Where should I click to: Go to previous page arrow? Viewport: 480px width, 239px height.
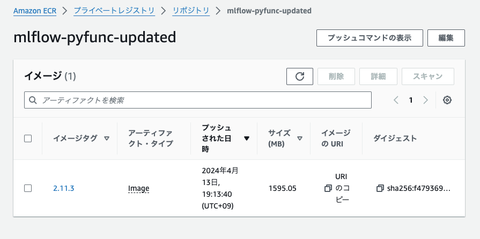point(396,100)
